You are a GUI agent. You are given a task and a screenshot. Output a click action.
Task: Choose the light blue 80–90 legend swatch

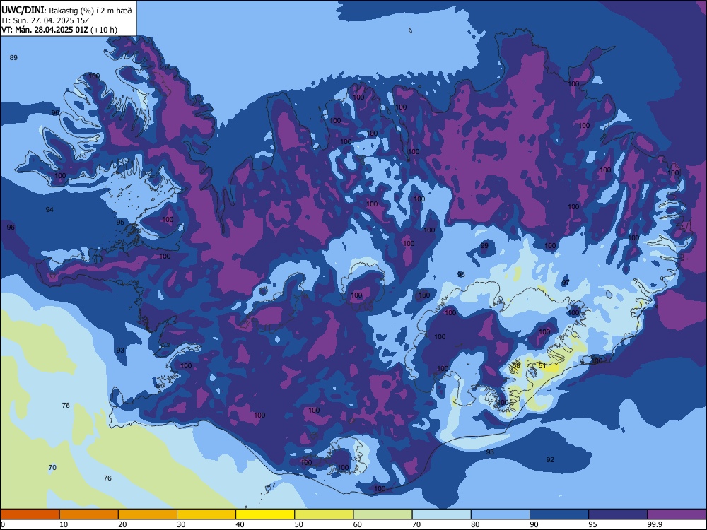click(x=501, y=514)
